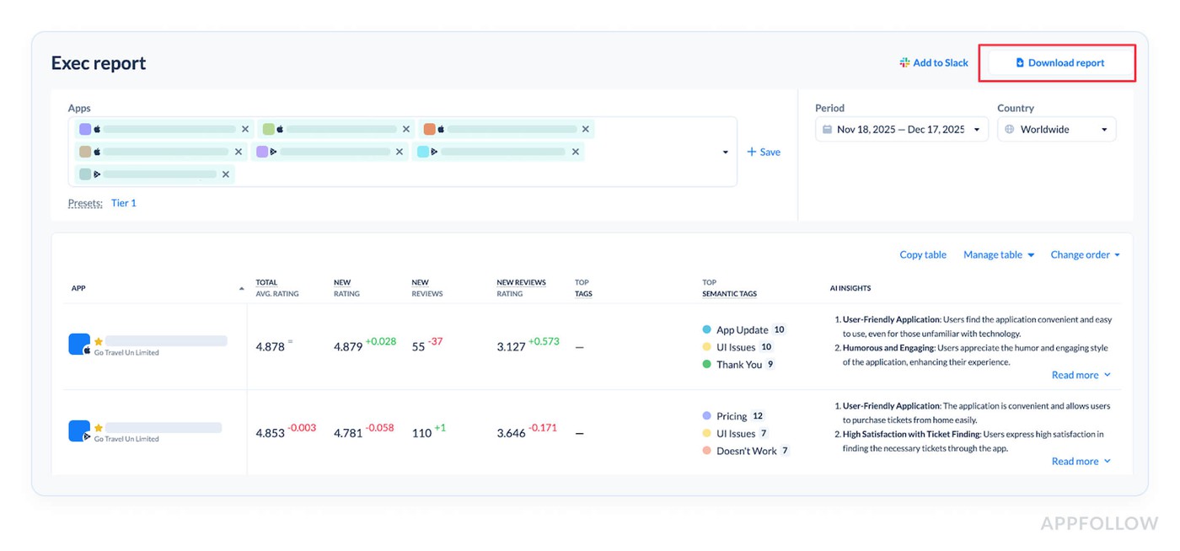Click the Copy table link
The width and height of the screenshot is (1180, 551).
(x=922, y=254)
